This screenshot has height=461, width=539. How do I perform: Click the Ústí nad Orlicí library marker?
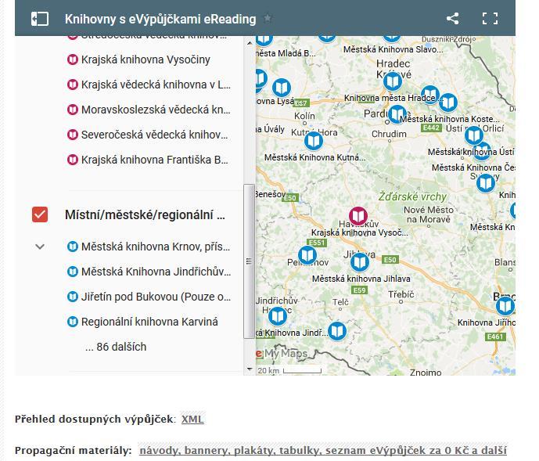(474, 135)
